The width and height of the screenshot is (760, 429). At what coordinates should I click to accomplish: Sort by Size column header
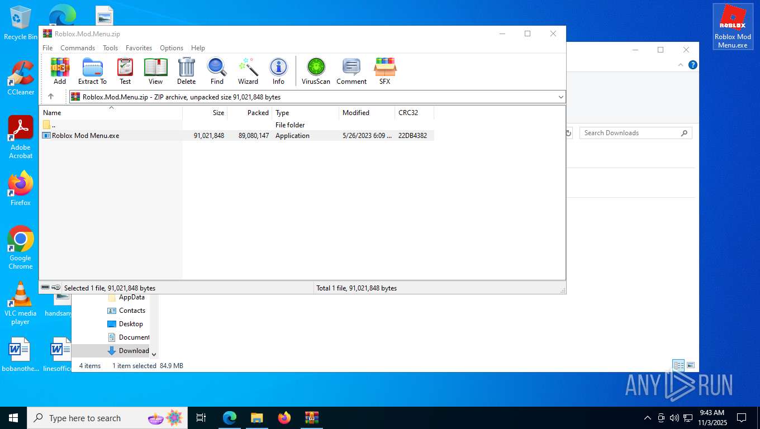(205, 113)
